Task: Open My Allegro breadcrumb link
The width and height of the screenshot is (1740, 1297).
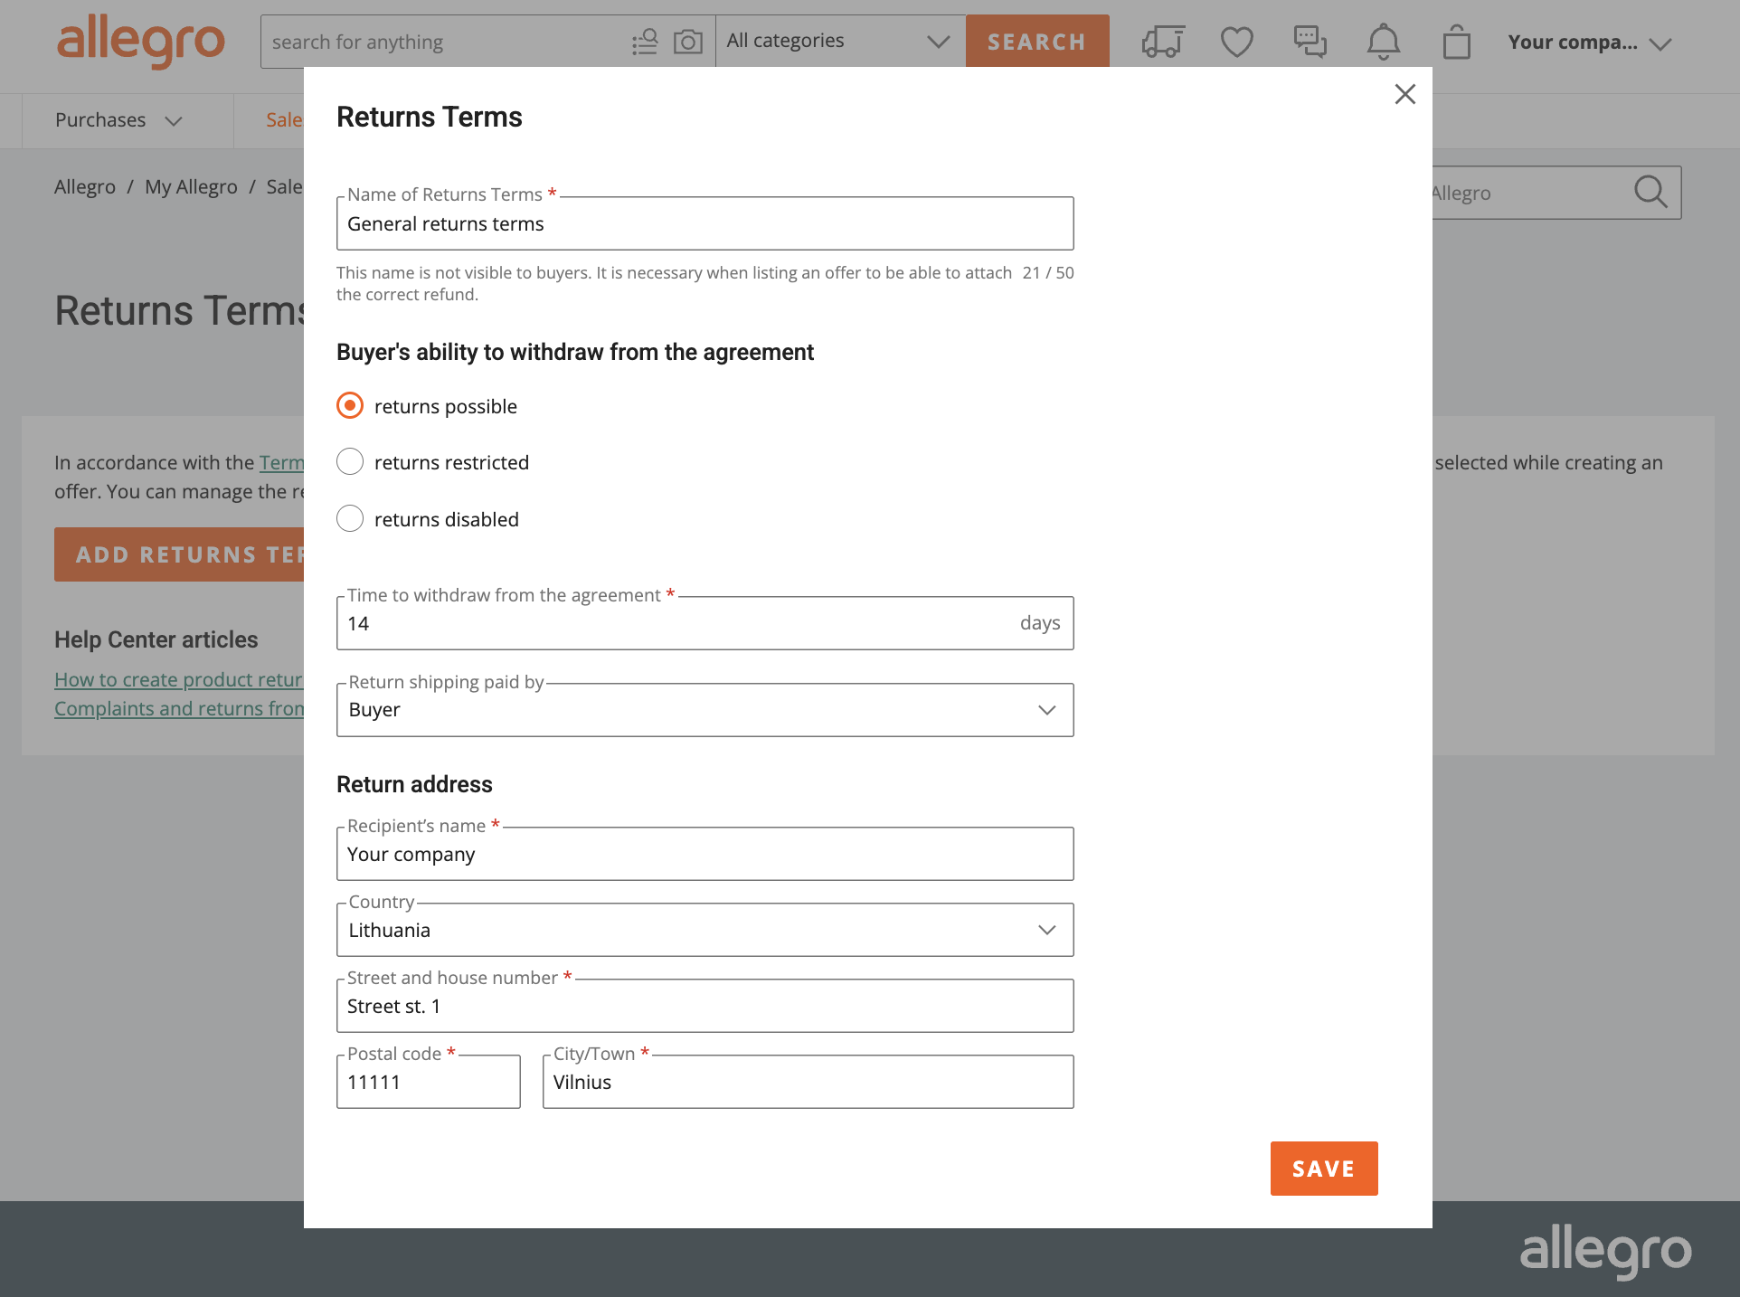Action: pos(191,186)
